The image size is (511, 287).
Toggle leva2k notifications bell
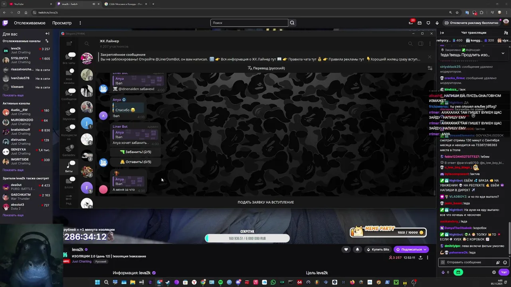(x=357, y=250)
